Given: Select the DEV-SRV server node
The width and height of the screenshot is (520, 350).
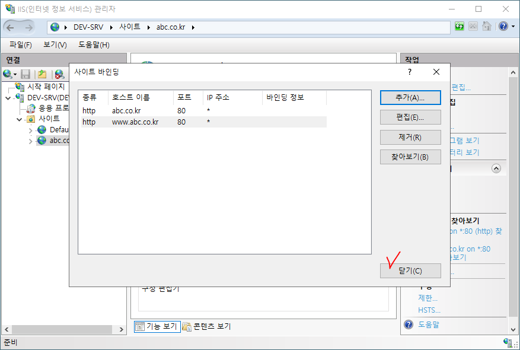Looking at the screenshot, I should (48, 98).
